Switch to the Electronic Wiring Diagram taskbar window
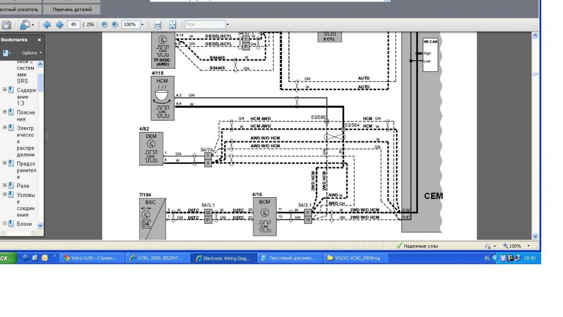 (224, 258)
